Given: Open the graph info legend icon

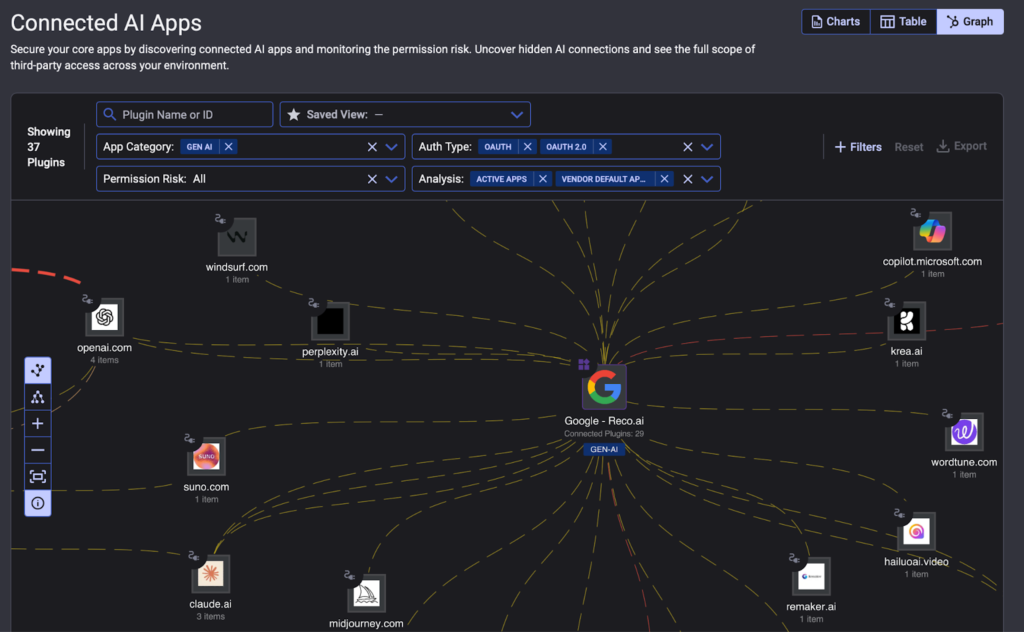Looking at the screenshot, I should [38, 503].
